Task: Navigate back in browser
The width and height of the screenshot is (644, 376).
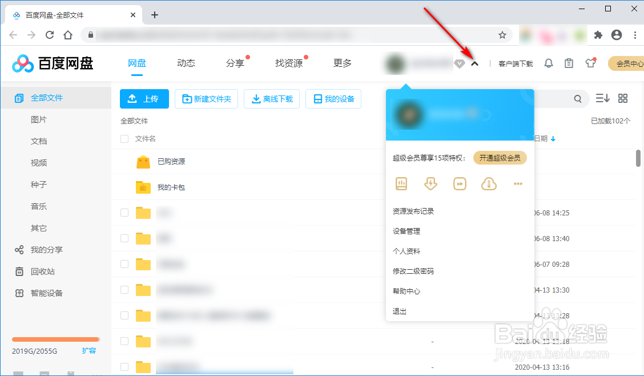Action: pyautogui.click(x=13, y=35)
